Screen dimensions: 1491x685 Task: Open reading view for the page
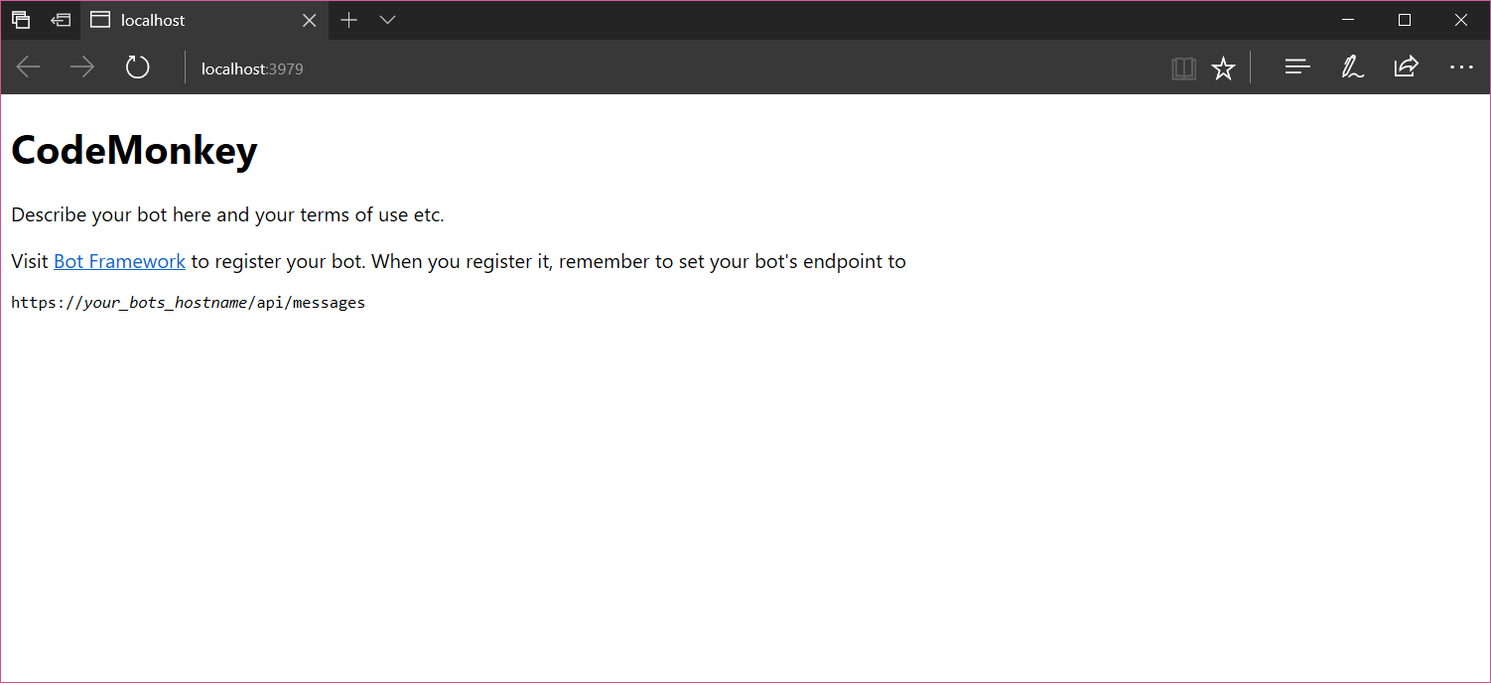[1183, 68]
